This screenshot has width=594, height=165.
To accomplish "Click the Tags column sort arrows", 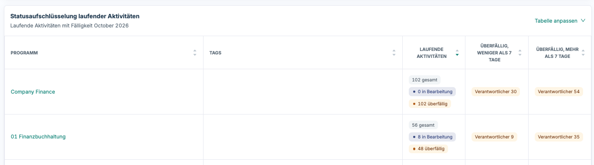I will [394, 53].
